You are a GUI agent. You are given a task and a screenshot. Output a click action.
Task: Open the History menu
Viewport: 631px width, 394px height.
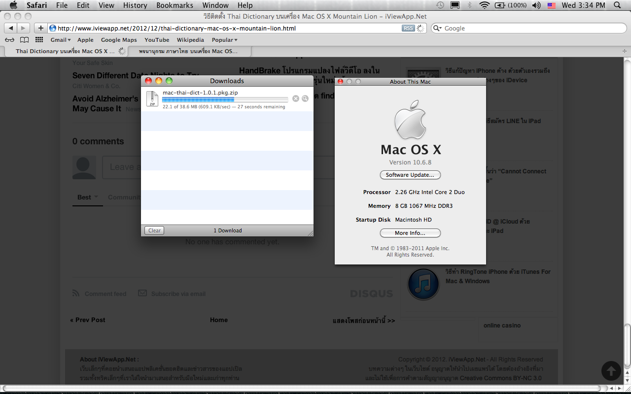point(135,5)
